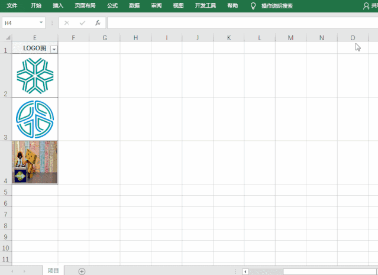Select the blue circular logo image
This screenshot has height=275, width=378.
(x=35, y=119)
